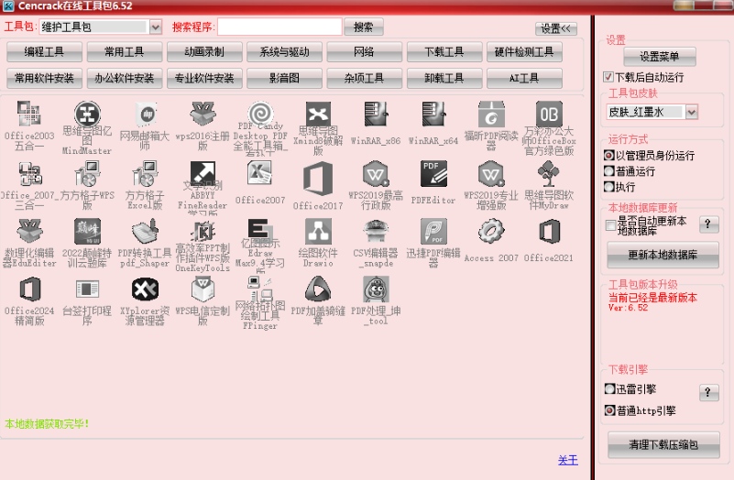Viewport: 734px width, 480px height.
Task: Click help button beside 迅雷引擎
Action: pos(708,392)
